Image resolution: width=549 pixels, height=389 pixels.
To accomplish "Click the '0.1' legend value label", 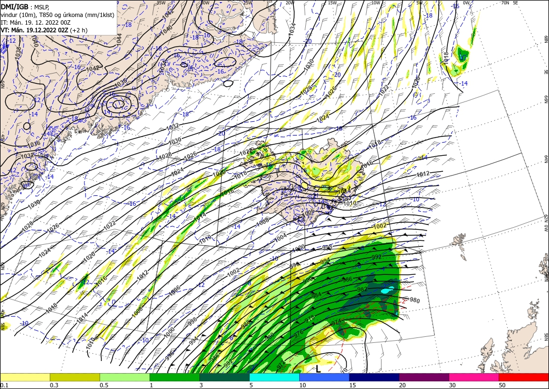I will pyautogui.click(x=3, y=385).
